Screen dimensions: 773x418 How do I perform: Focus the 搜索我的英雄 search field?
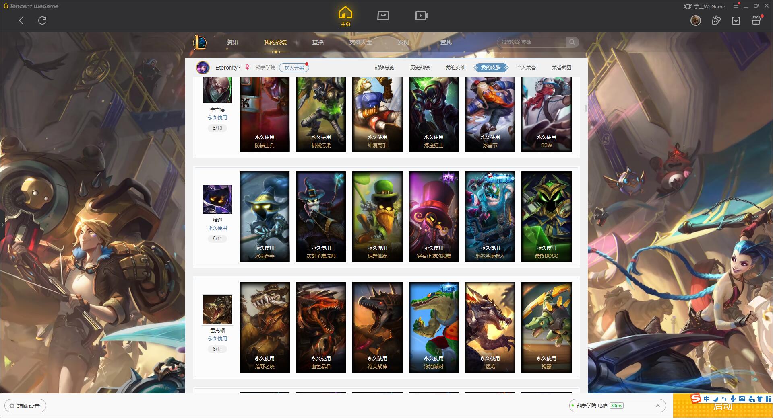531,42
